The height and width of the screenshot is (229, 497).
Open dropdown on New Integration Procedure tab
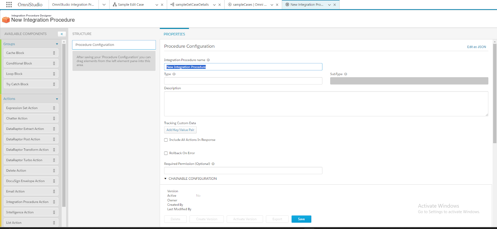329,5
